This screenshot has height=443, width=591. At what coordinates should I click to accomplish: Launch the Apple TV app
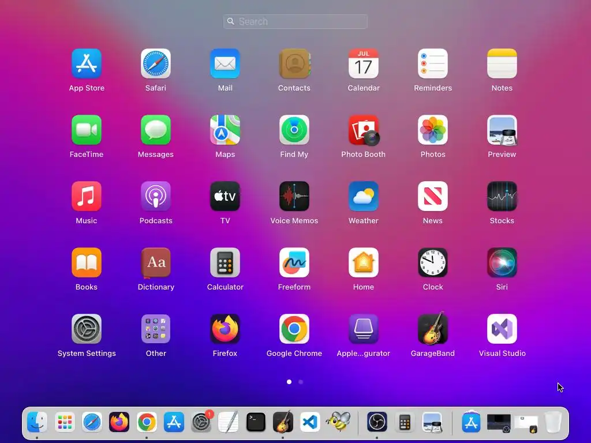pyautogui.click(x=225, y=196)
